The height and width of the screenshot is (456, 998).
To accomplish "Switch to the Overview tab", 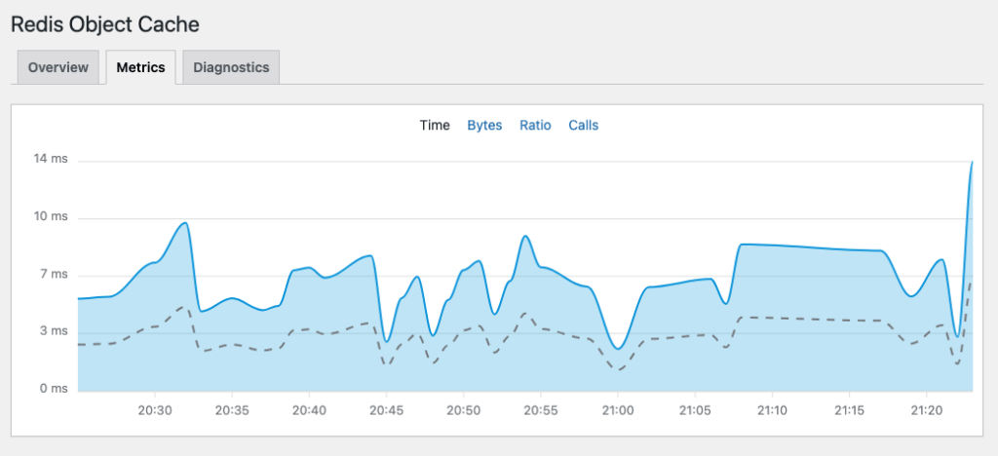I will (x=58, y=67).
